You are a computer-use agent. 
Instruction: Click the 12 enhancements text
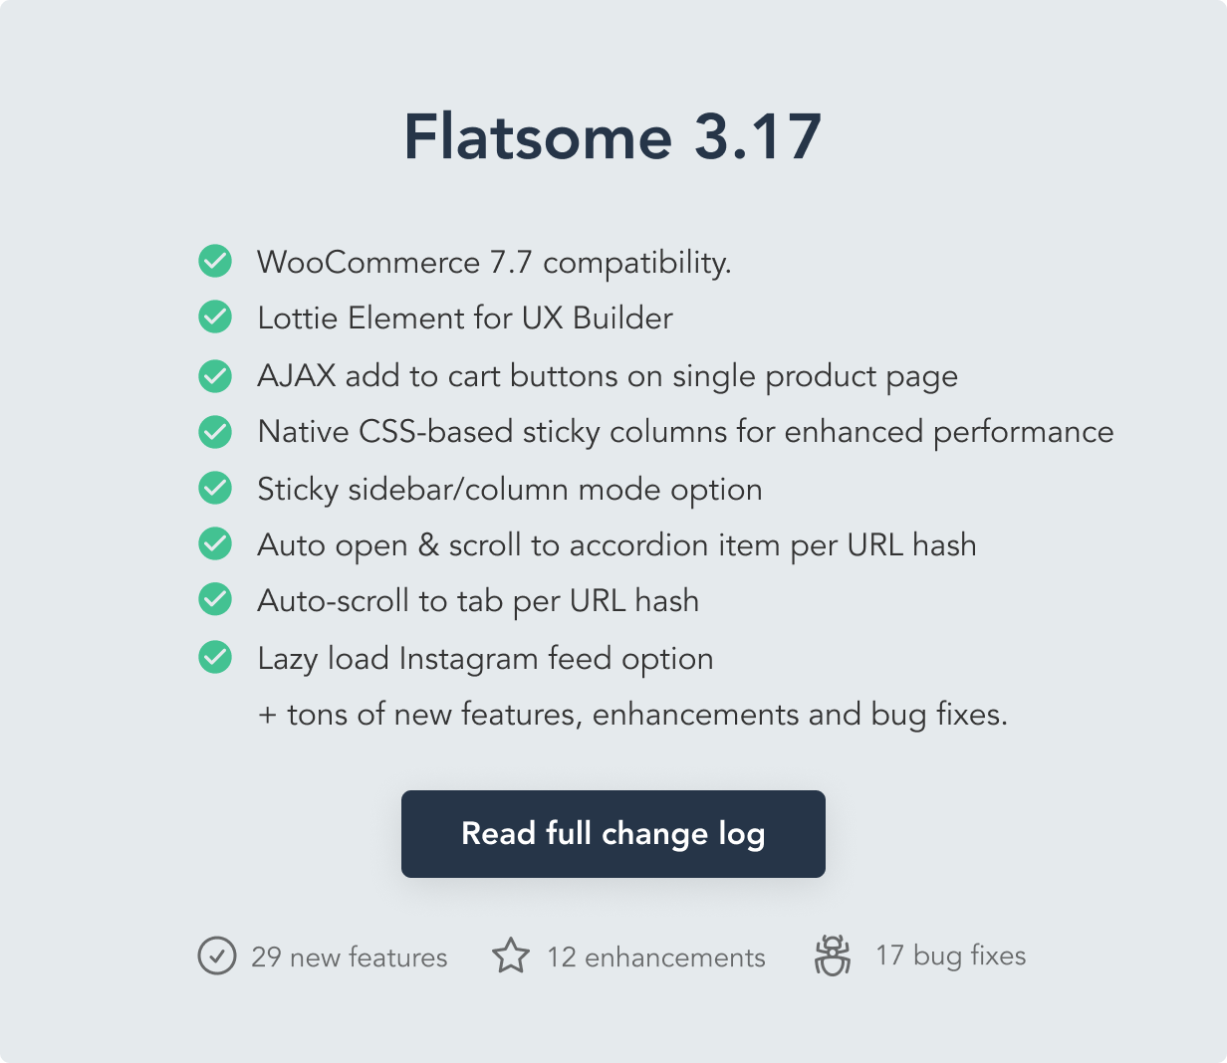[x=655, y=957]
